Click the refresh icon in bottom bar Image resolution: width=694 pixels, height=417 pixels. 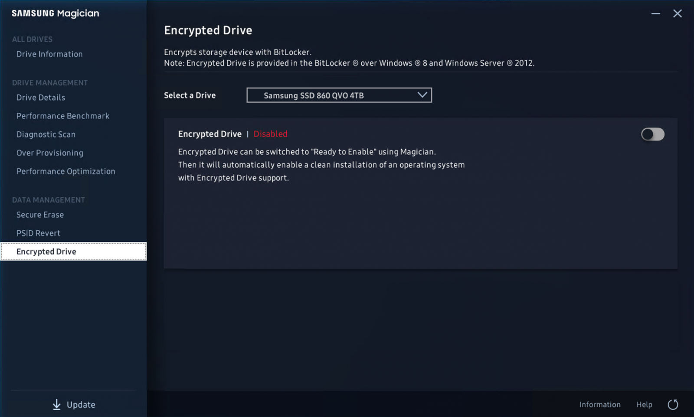[673, 404]
